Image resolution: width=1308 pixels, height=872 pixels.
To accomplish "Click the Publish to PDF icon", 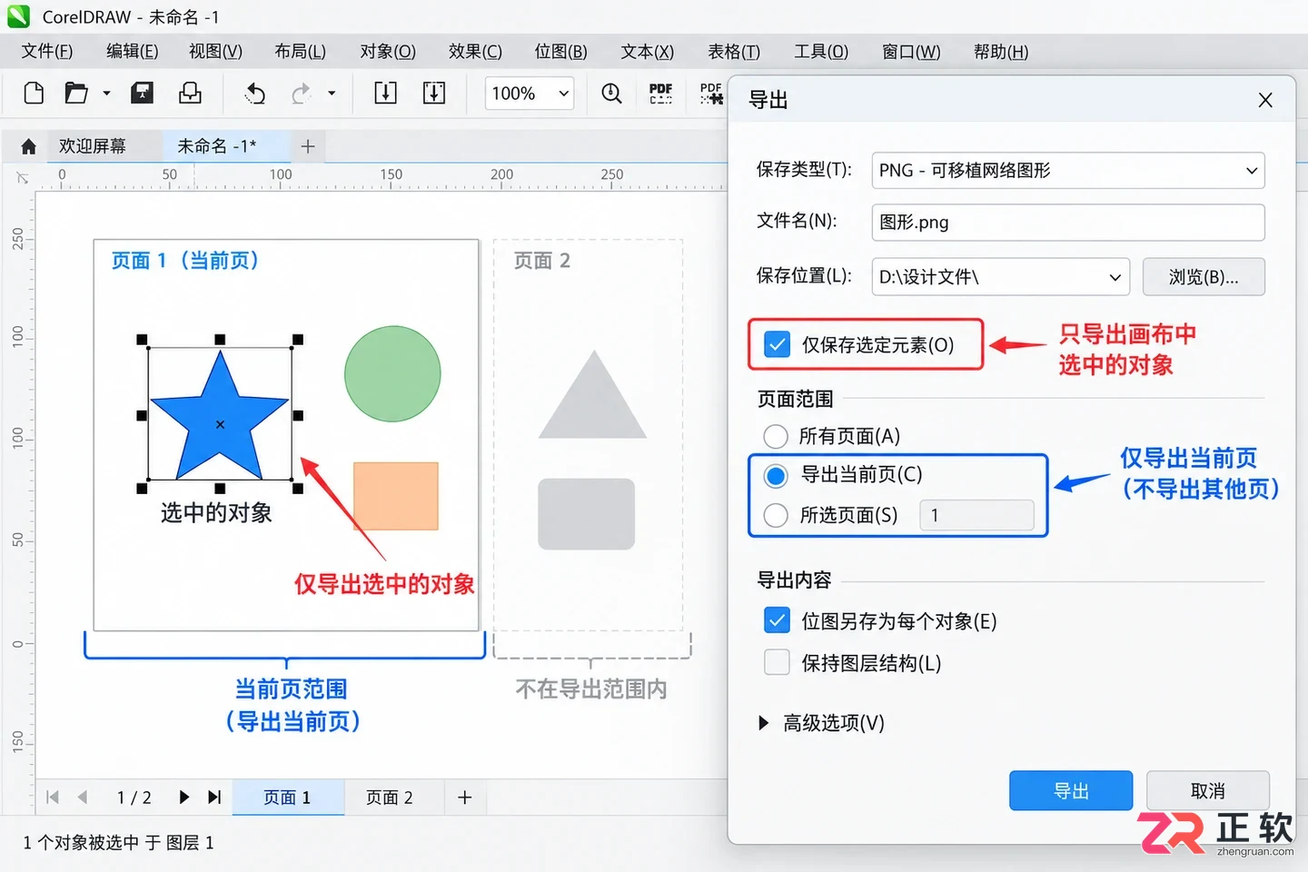I will point(661,93).
